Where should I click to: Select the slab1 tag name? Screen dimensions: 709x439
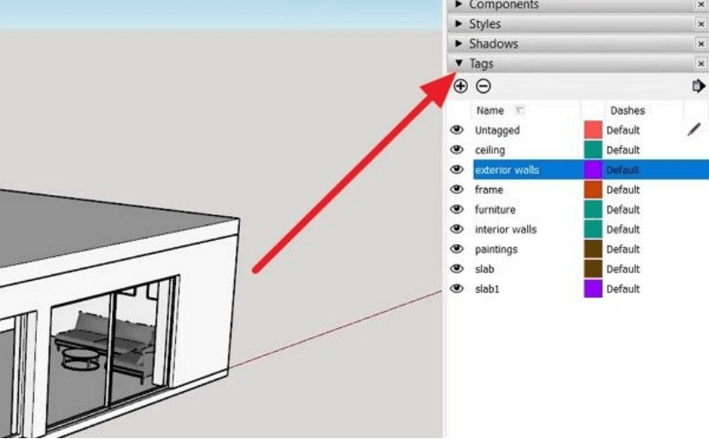(x=487, y=289)
